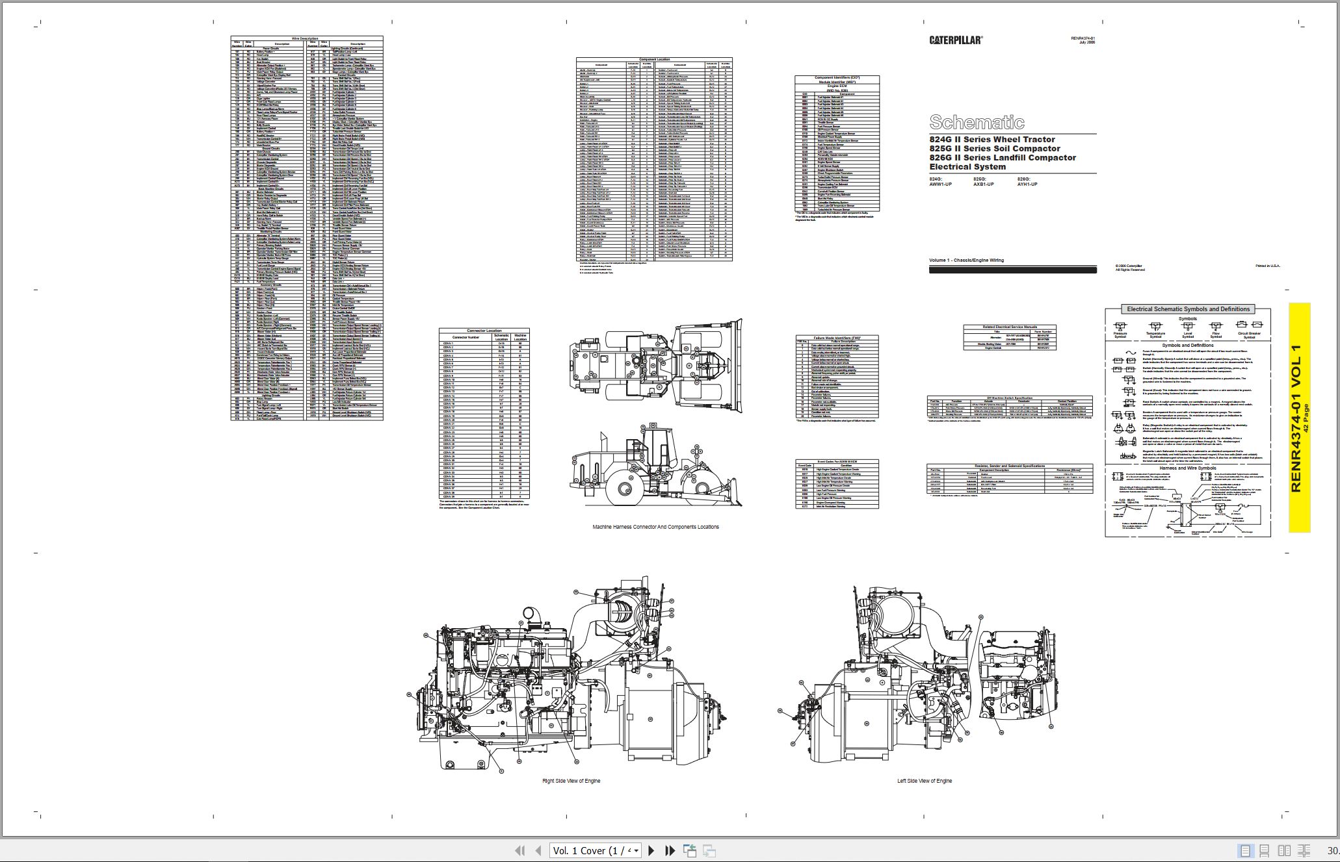Image resolution: width=1340 pixels, height=862 pixels.
Task: Click '826G II Series Landfill Compactor' text
Action: pyautogui.click(x=1003, y=158)
